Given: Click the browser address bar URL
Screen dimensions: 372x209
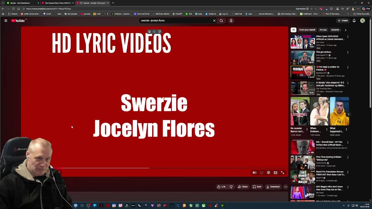Looking at the screenshot, I should [48, 9].
